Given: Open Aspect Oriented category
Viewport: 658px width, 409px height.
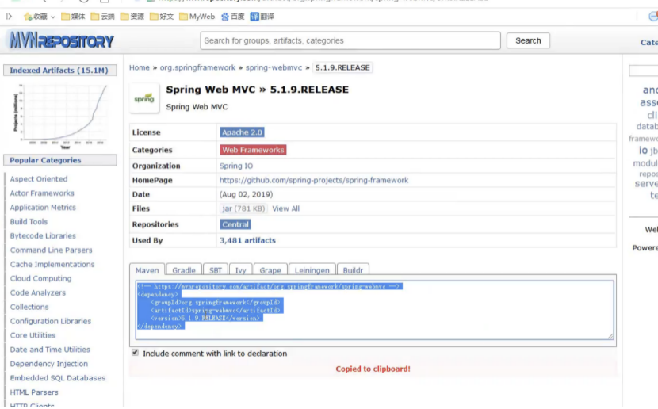Looking at the screenshot, I should coord(39,179).
